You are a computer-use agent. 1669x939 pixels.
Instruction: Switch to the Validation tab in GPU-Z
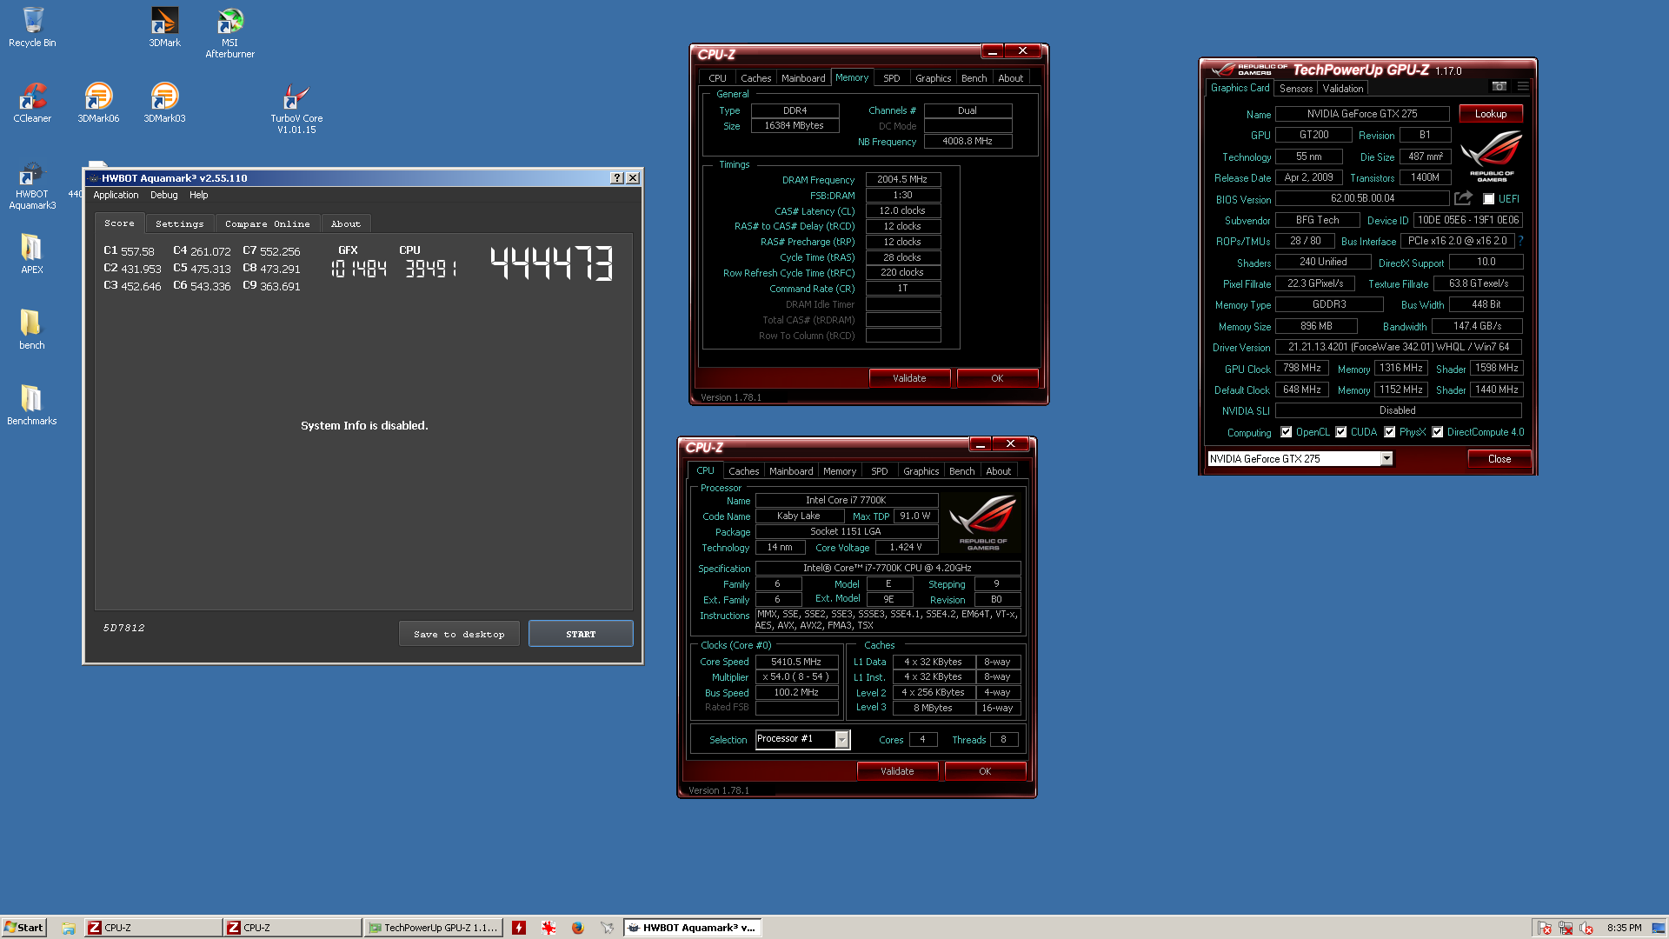tap(1343, 89)
